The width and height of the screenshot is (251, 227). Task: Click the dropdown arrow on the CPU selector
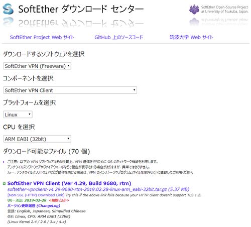tap(68, 139)
